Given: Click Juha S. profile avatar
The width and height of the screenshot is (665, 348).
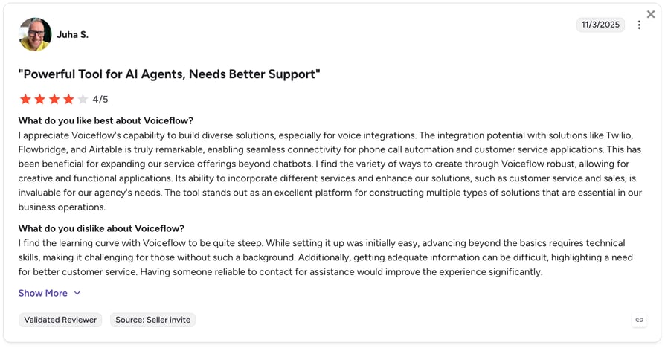Looking at the screenshot, I should 35,34.
